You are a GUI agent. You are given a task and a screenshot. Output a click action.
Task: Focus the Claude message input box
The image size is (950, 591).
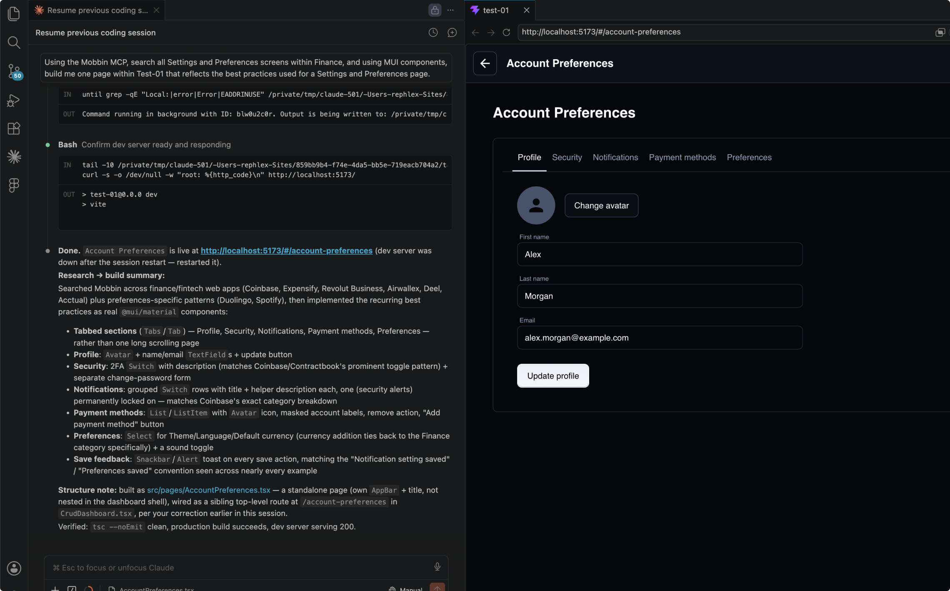click(242, 568)
